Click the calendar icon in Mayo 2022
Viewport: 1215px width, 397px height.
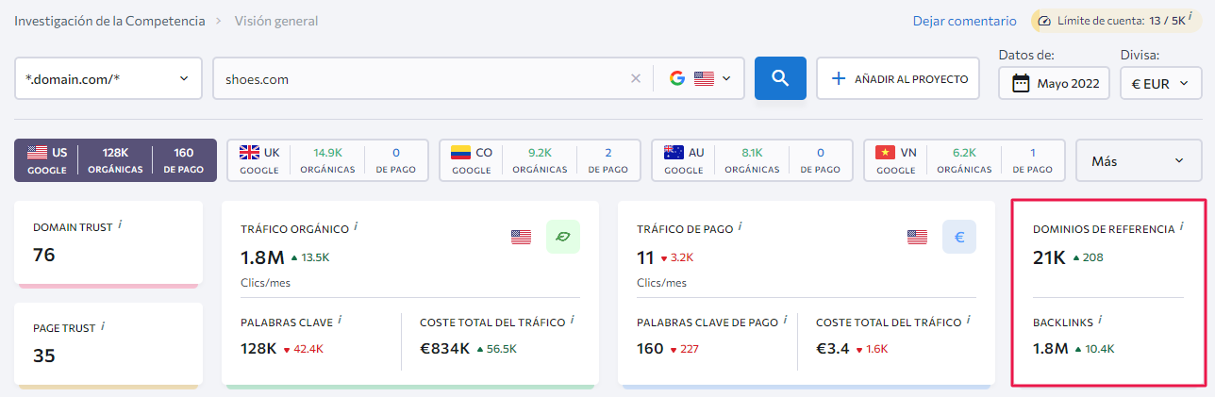point(1021,83)
